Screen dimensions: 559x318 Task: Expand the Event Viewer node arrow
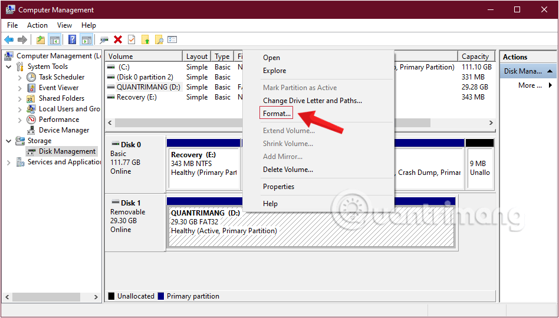[x=20, y=88]
